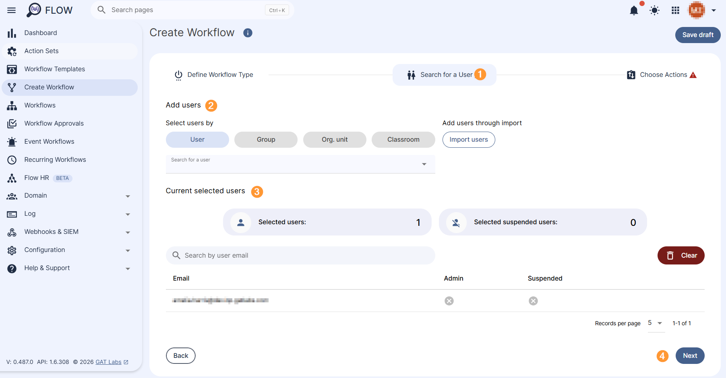726x378 pixels.
Task: Open the user avatar profile picture
Action: [697, 10]
